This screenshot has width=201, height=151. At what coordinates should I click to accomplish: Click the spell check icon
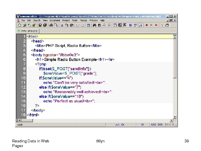(x=135, y=25)
